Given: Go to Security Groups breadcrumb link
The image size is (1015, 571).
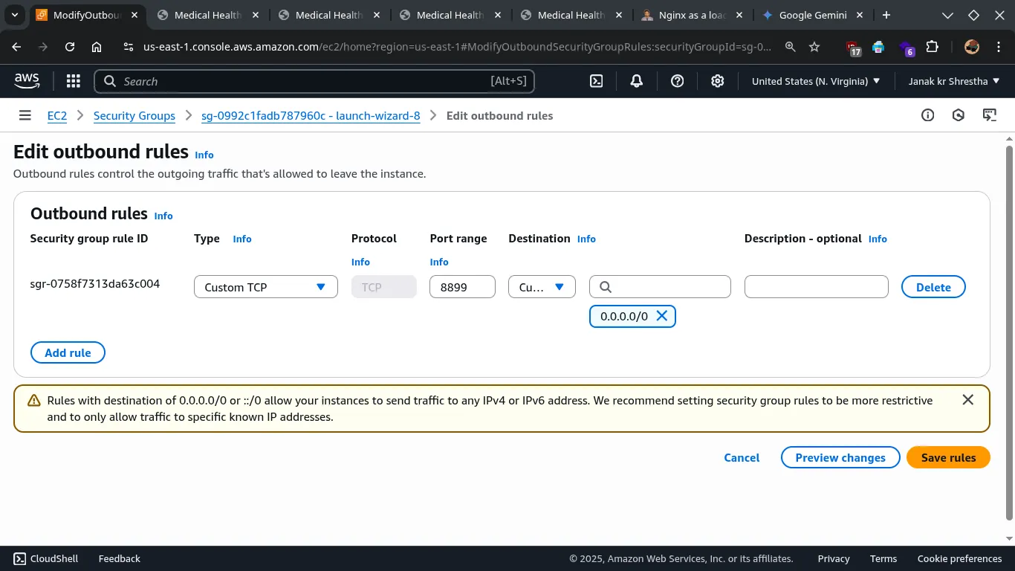Looking at the screenshot, I should coord(134,115).
